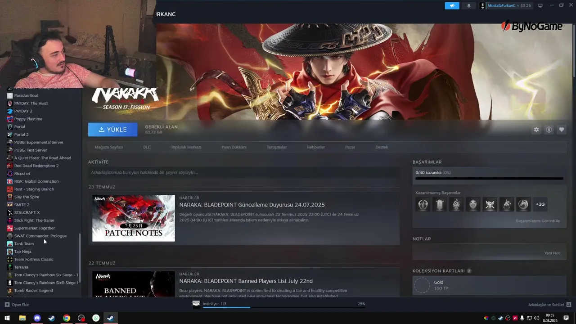
Task: Add NARAKA to favorites heart icon
Action: [562, 130]
